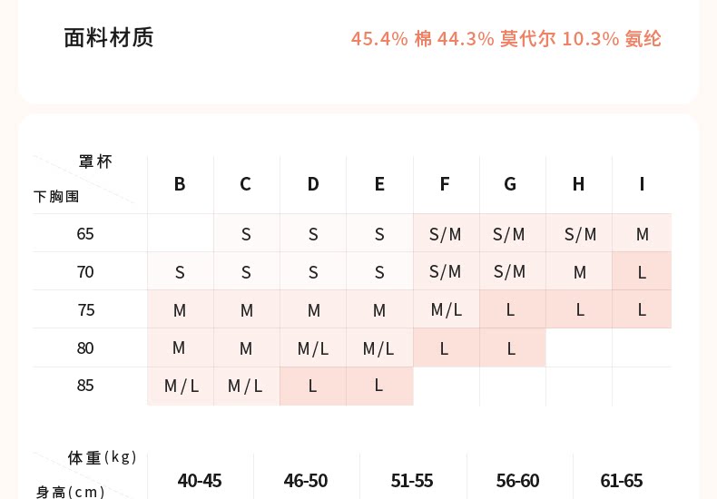
Task: Select the M cell for 65 I cup
Action: 643,234
